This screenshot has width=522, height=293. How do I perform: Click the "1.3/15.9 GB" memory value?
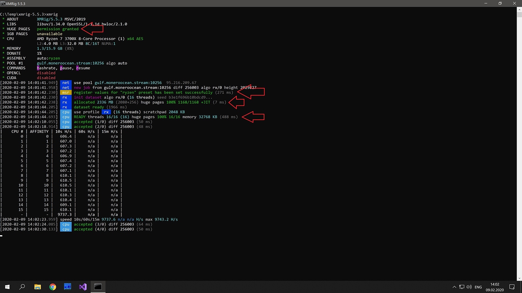(x=50, y=48)
